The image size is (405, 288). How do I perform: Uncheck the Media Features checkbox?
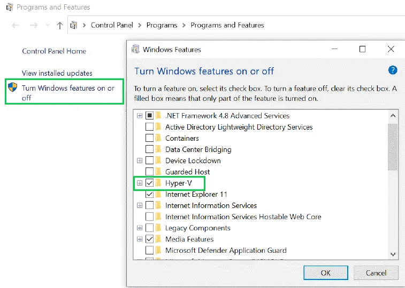[x=150, y=239]
